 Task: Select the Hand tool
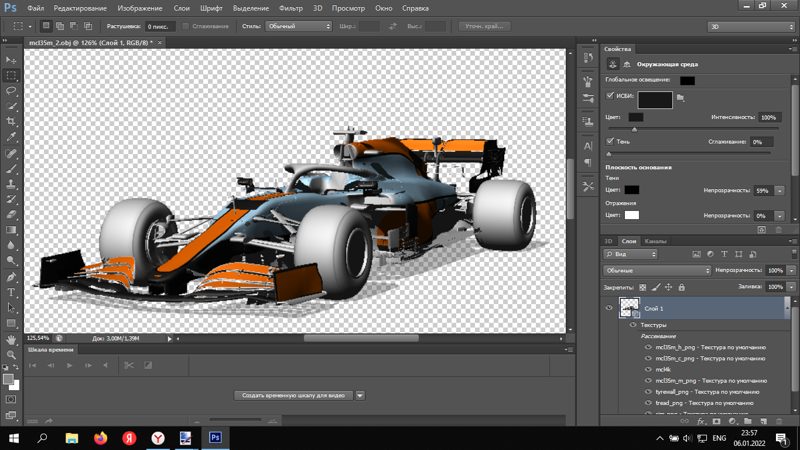click(11, 339)
